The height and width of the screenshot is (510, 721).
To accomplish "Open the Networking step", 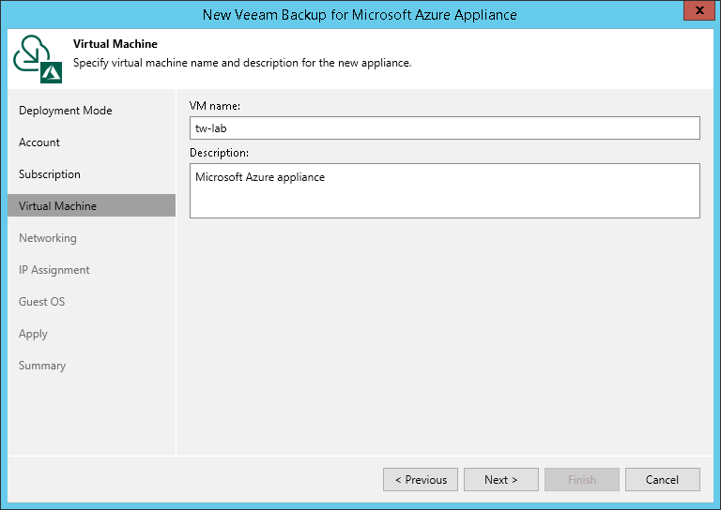I will [x=47, y=238].
